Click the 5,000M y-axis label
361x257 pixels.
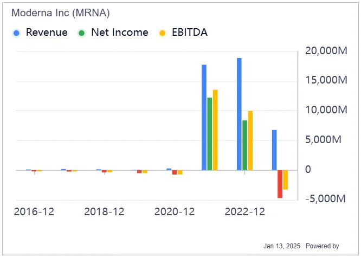tap(323, 139)
